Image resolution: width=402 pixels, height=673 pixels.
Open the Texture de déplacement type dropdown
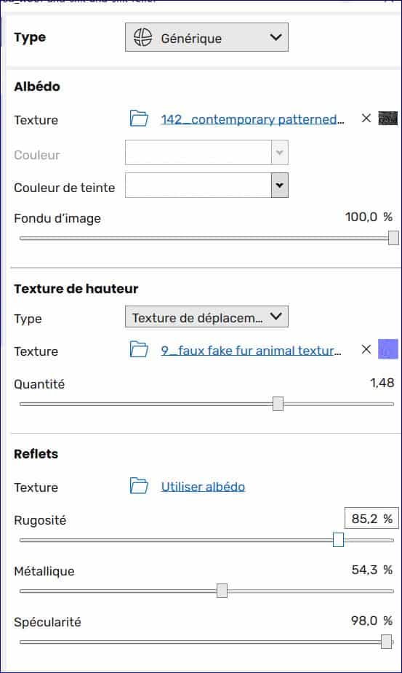pyautogui.click(x=206, y=316)
